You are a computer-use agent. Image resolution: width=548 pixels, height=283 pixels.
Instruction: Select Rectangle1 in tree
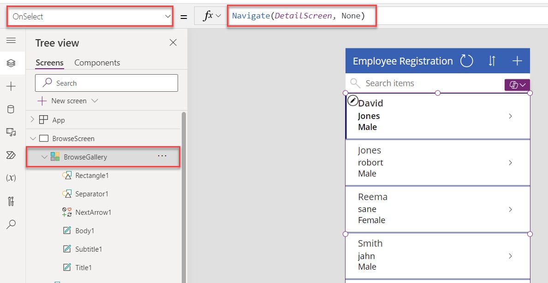click(92, 176)
